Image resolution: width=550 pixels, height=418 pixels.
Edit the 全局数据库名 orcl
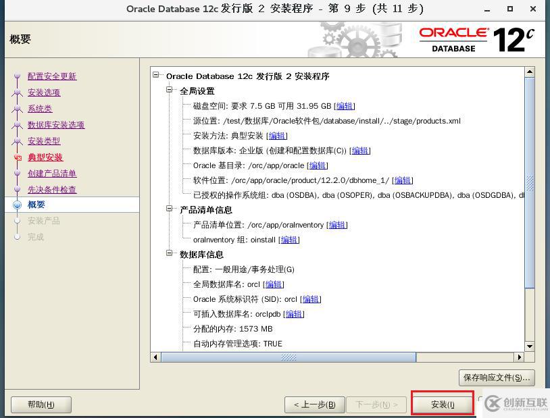[x=273, y=284]
